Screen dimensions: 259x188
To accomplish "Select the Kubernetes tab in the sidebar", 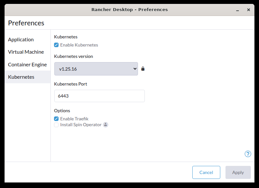I will pos(21,77).
